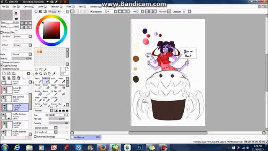Open the no texture brush dropdown
This screenshot has width=268, height=151.
pos(56,132)
